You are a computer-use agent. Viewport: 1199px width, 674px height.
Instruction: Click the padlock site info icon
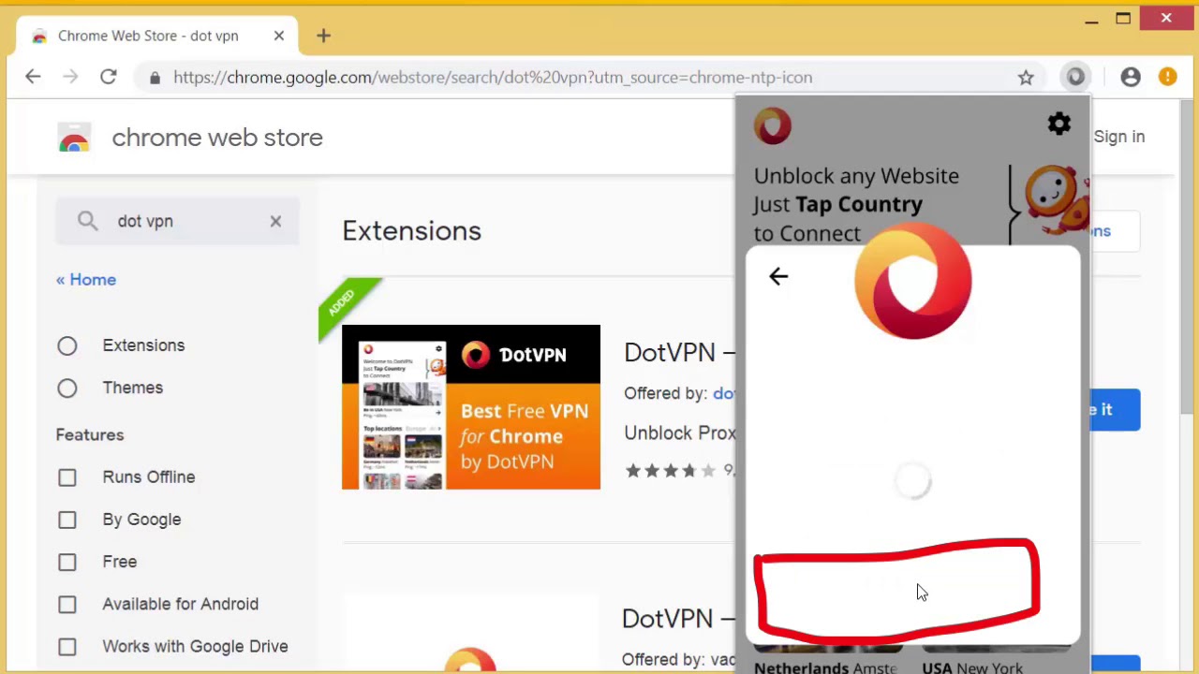pos(155,78)
